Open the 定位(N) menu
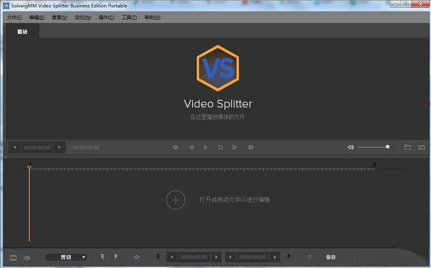Screen dimensions: 431x268 [x=83, y=18]
